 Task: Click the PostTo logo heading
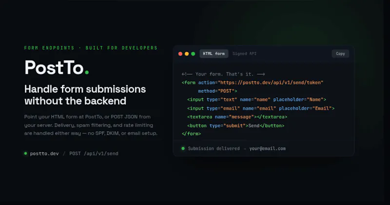click(57, 67)
